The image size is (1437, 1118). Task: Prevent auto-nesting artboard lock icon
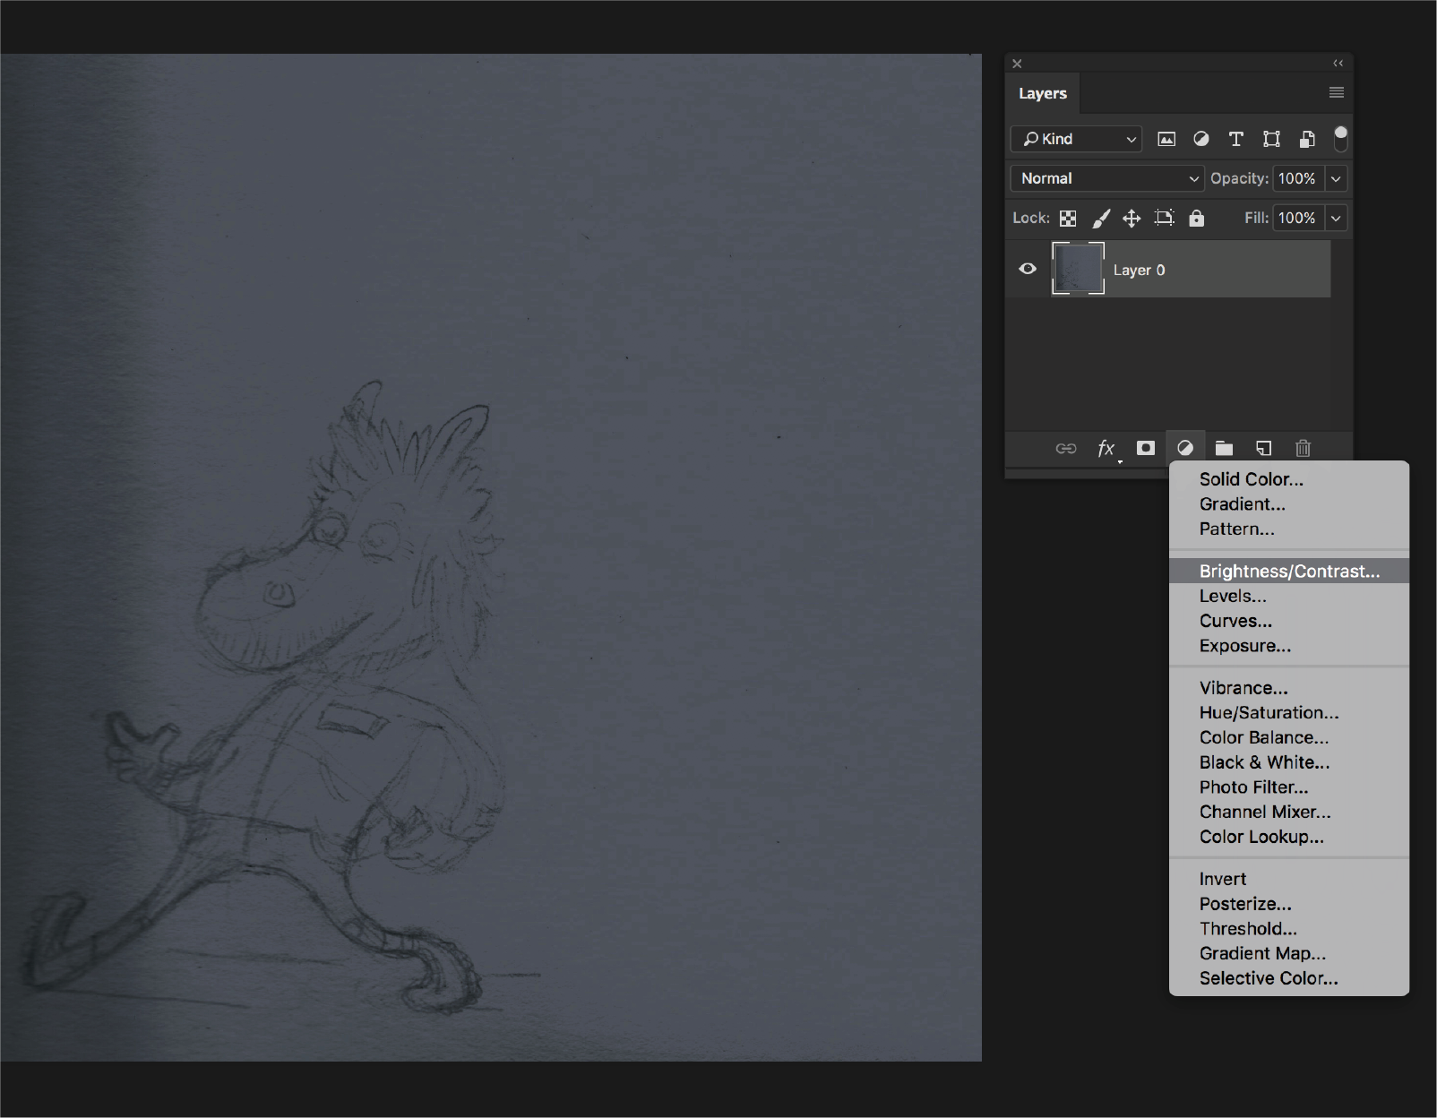point(1164,218)
